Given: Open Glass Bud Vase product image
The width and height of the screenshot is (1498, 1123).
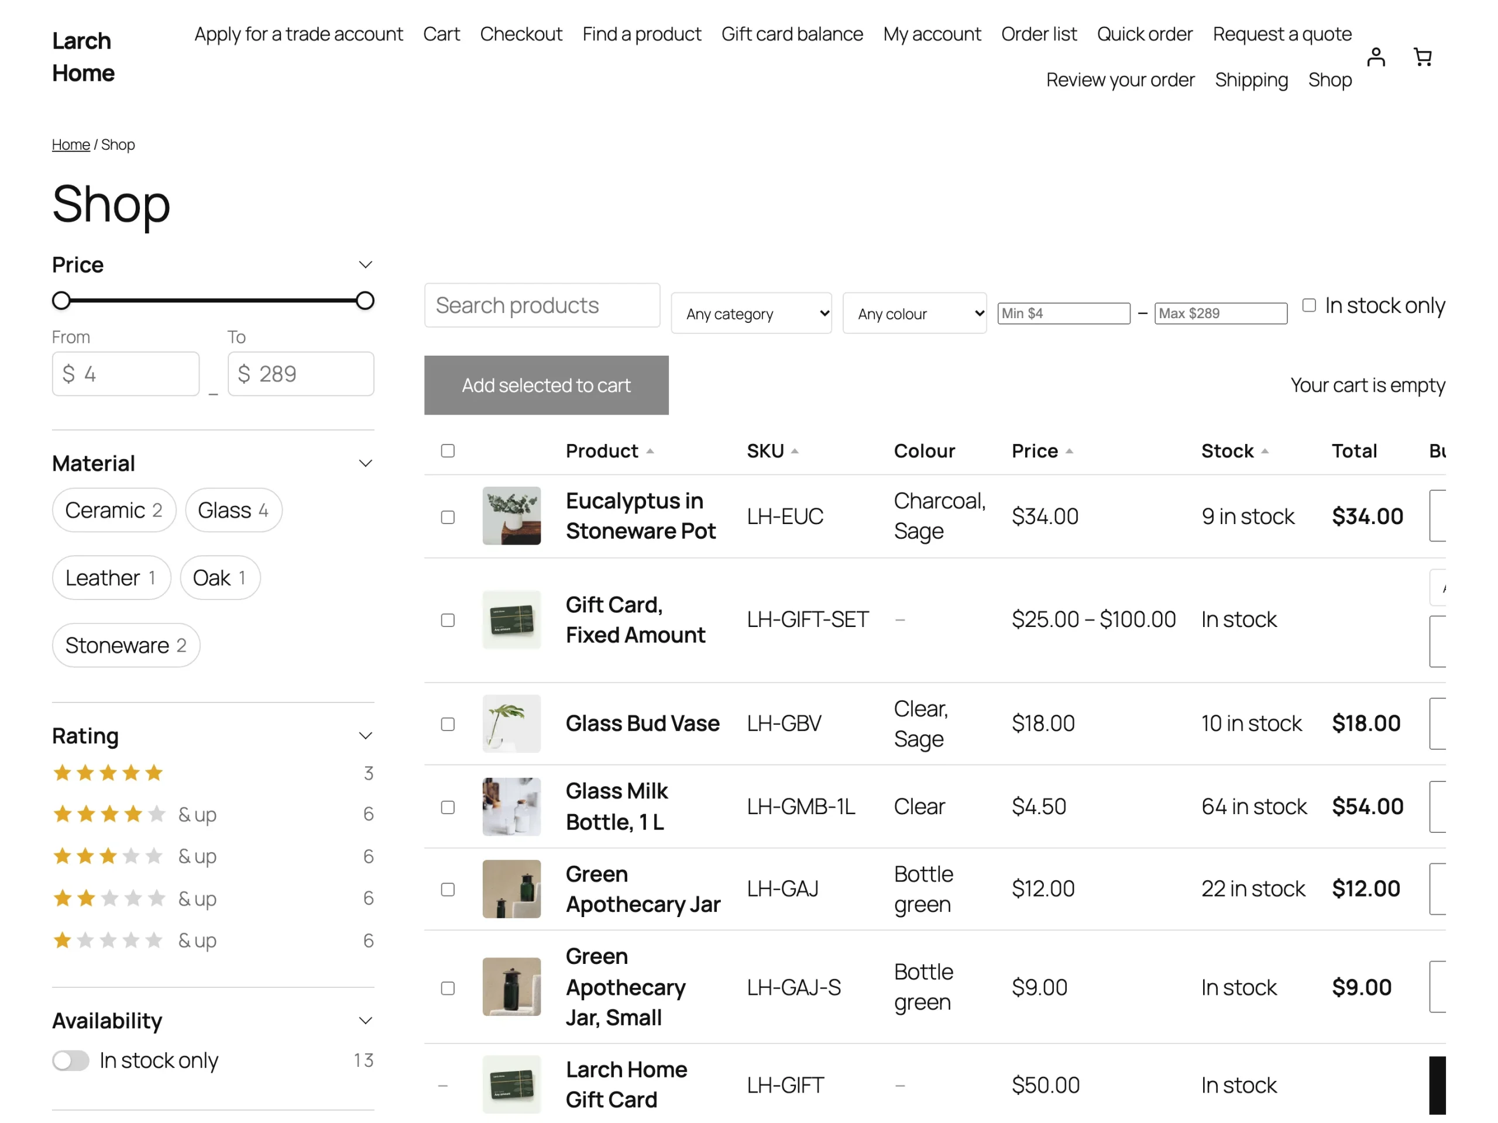Looking at the screenshot, I should coord(511,723).
